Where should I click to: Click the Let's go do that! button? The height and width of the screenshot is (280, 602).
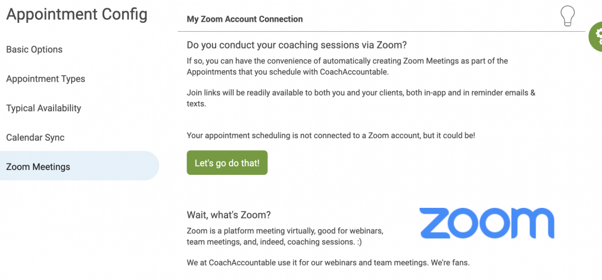point(227,163)
